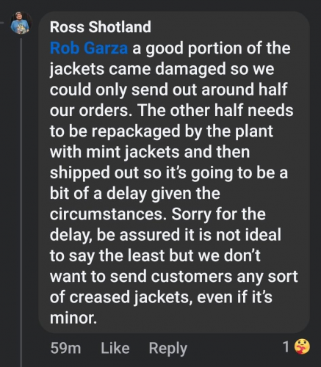View the reaction count of 1
Screen dimensions: 321x367
point(286,346)
